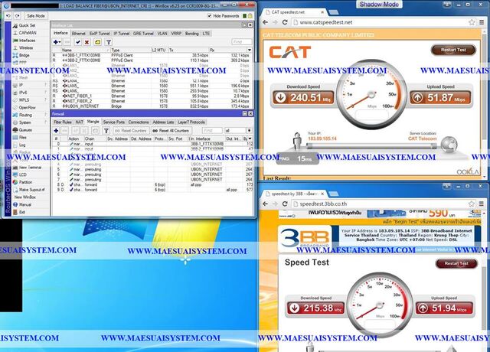The height and width of the screenshot is (352, 490).
Task: Click the catspeedtest.net address bar
Action: click(x=381, y=22)
